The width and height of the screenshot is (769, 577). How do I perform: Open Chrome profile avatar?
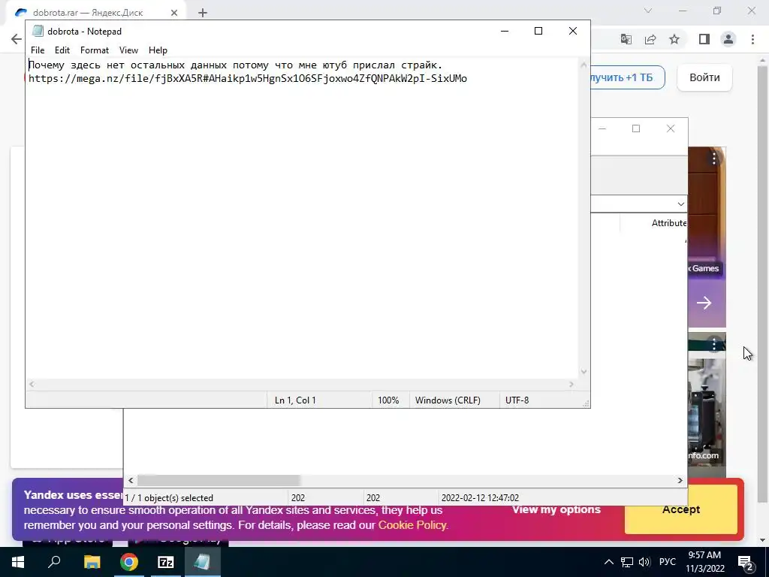coord(728,39)
